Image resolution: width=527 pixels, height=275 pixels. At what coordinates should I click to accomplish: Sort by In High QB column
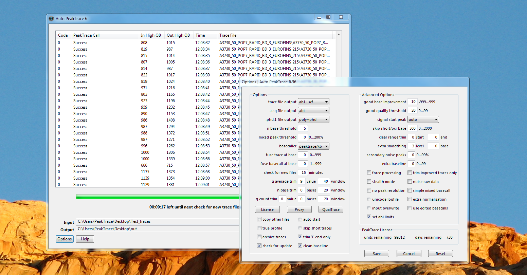[x=151, y=35]
